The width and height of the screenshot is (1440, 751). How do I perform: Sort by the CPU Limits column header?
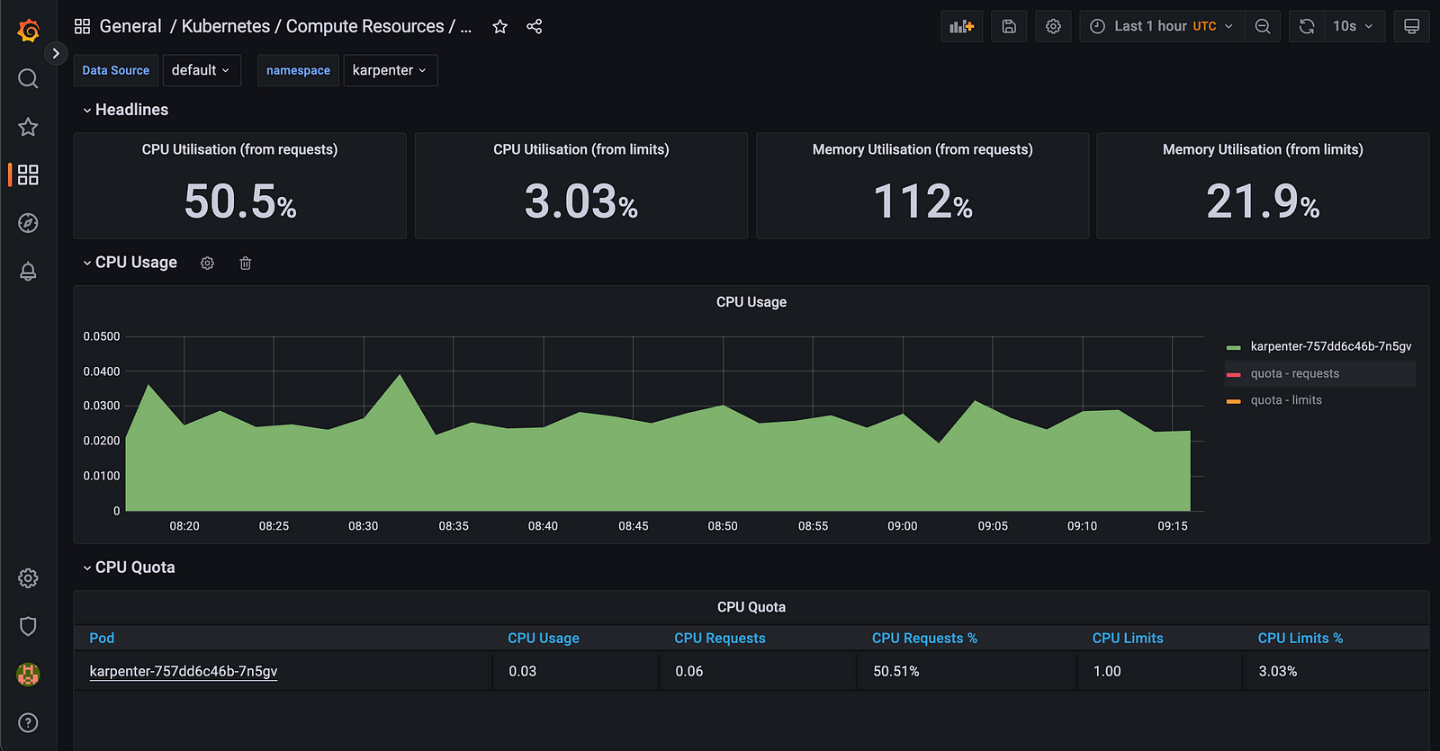point(1128,638)
